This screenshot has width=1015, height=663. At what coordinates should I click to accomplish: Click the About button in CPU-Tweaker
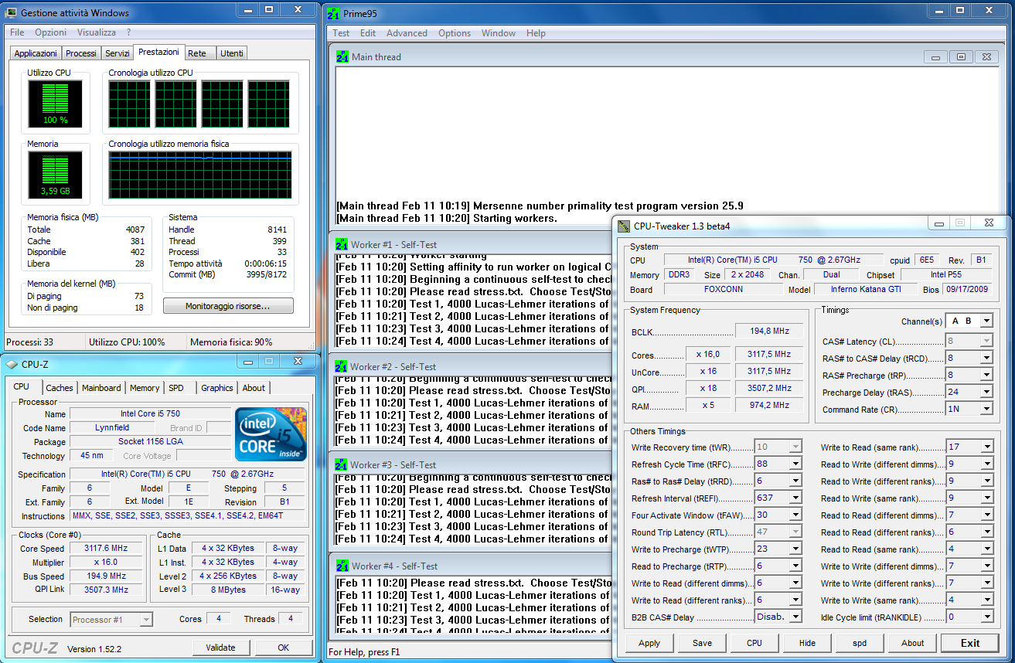coord(912,643)
